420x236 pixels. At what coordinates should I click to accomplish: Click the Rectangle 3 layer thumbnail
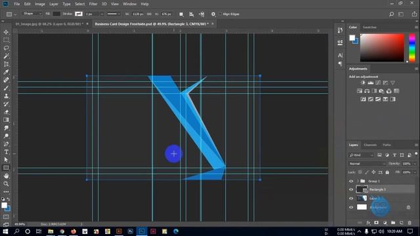pos(362,189)
